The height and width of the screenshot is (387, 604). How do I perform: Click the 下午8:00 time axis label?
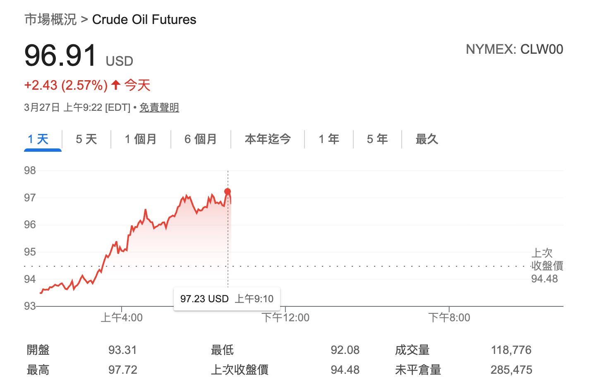click(x=449, y=318)
